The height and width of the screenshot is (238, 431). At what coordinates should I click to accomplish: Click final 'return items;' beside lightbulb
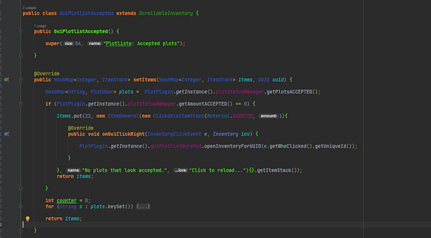point(64,219)
